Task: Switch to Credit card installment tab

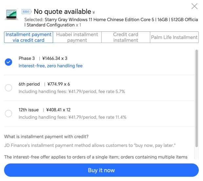Action: pos(126,37)
